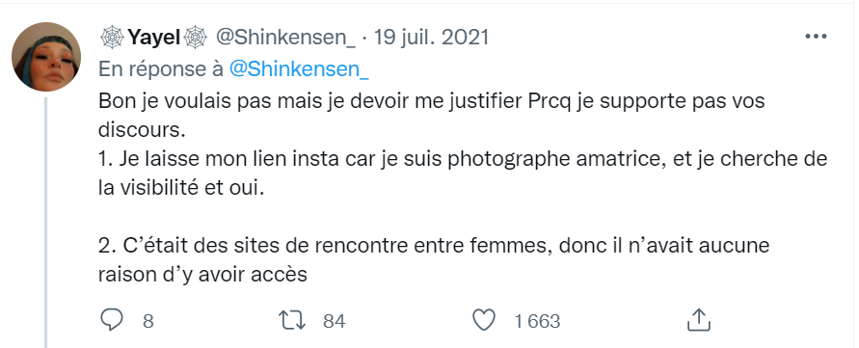The height and width of the screenshot is (348, 859).
Task: Open the Yayel profile picture
Action: (x=46, y=57)
